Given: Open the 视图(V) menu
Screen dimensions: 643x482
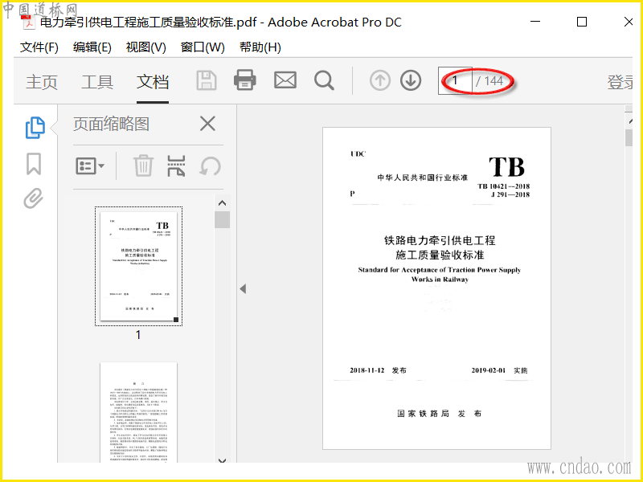Looking at the screenshot, I should (x=146, y=47).
